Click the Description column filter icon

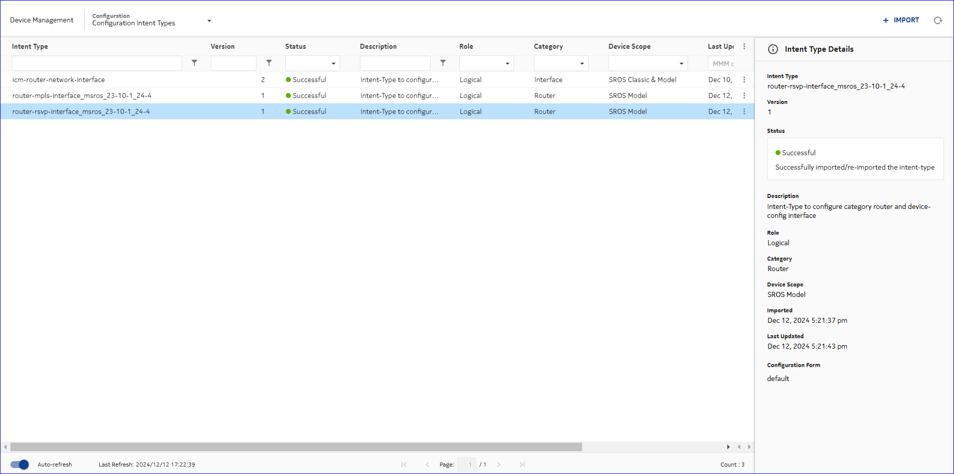443,63
